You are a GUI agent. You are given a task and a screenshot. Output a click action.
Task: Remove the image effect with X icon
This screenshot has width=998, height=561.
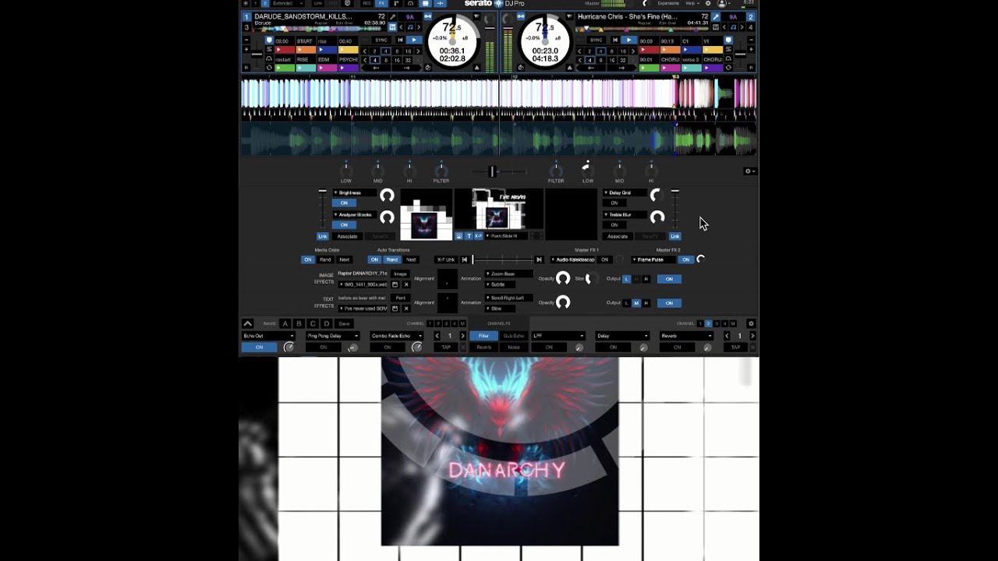(406, 285)
